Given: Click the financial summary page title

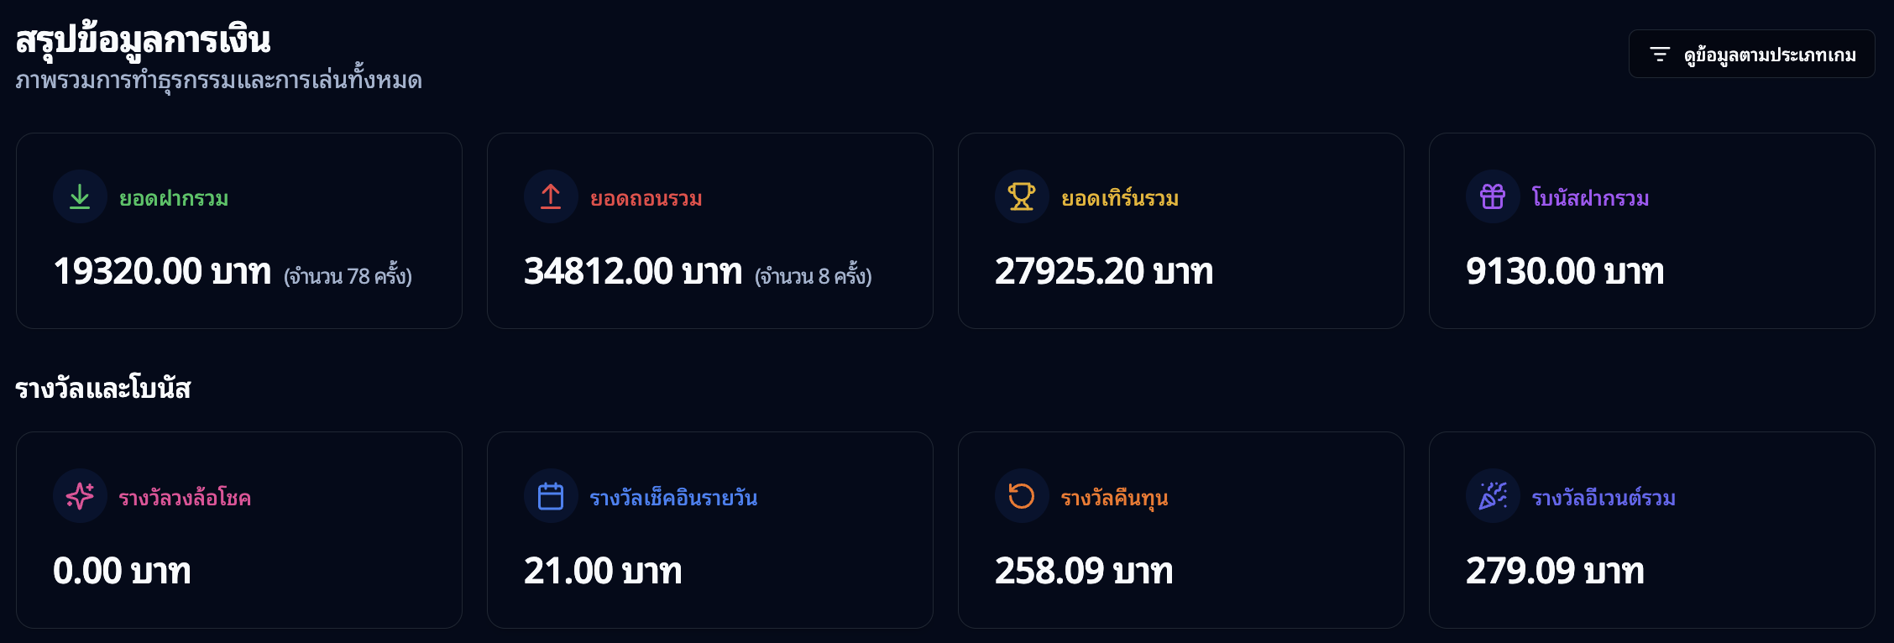Looking at the screenshot, I should click(x=144, y=38).
